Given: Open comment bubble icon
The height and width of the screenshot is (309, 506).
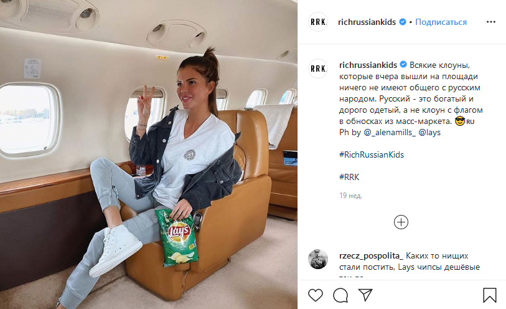Looking at the screenshot, I should point(340,295).
